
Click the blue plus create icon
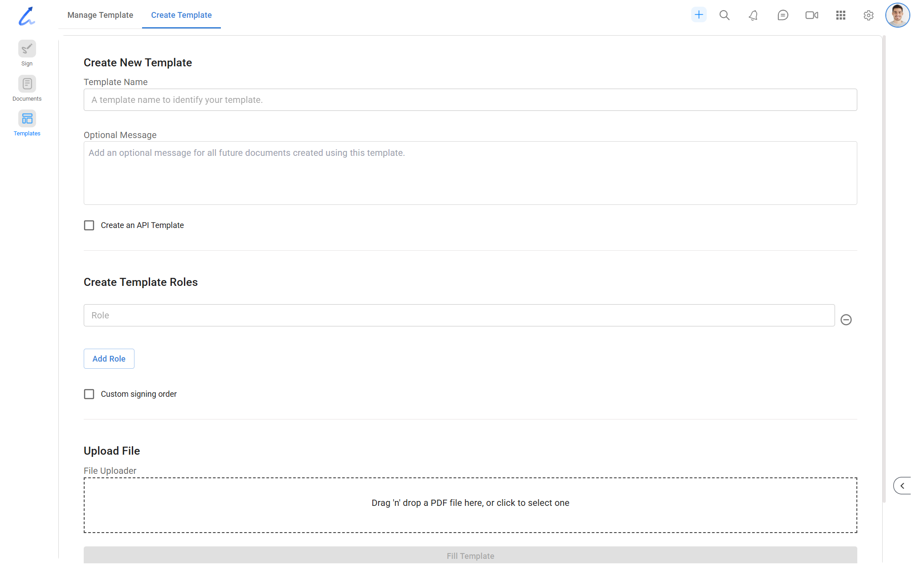(x=699, y=15)
